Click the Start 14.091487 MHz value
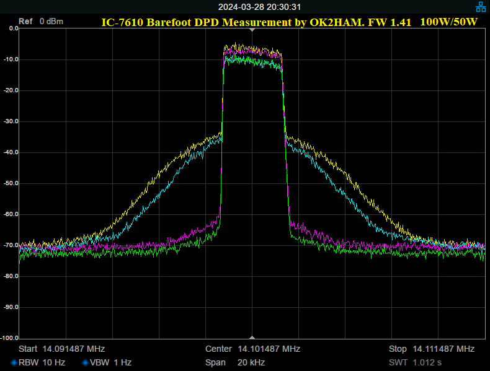 pos(61,349)
